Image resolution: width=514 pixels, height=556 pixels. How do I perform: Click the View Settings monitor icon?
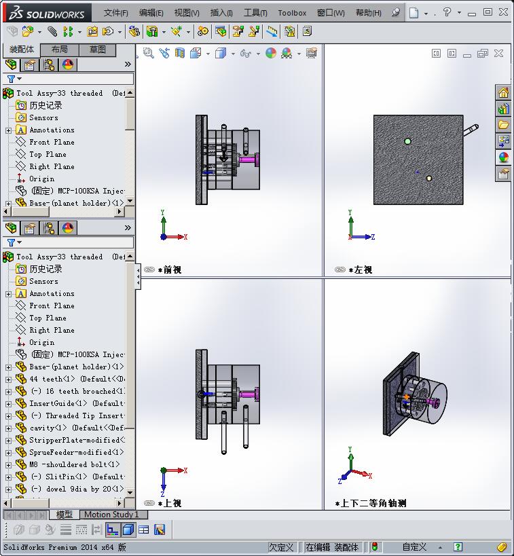point(312,53)
